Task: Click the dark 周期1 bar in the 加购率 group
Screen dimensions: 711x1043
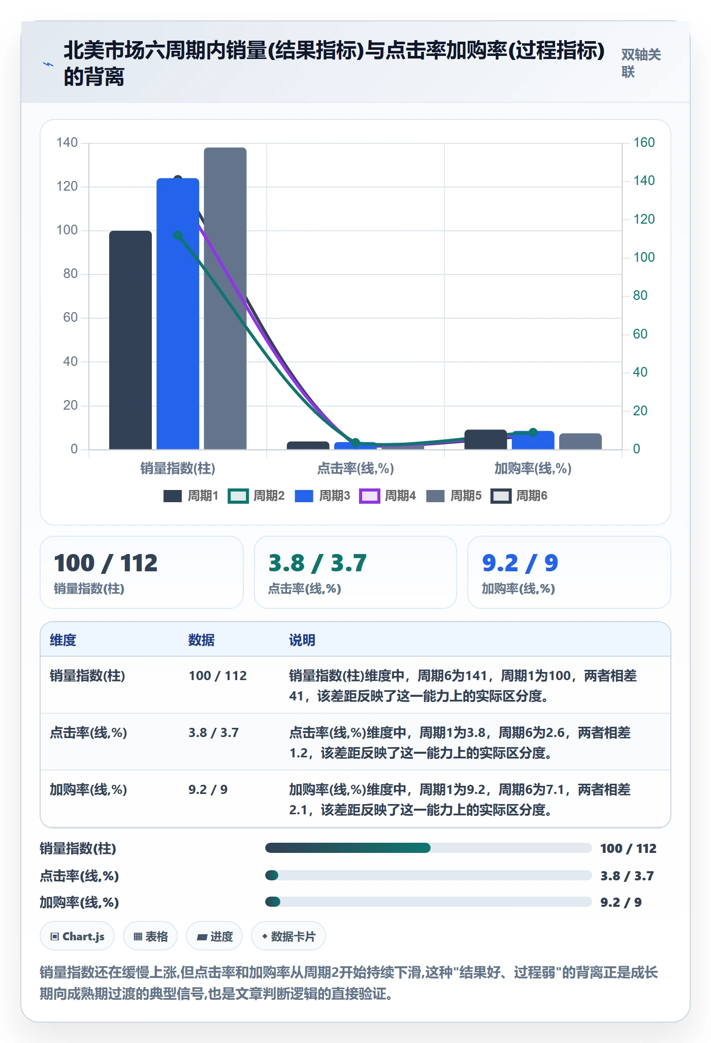Action: [486, 440]
